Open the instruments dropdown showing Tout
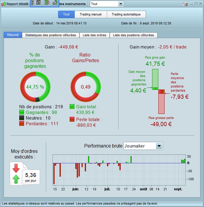Screen dimensions: 204x207 tap(107, 4)
